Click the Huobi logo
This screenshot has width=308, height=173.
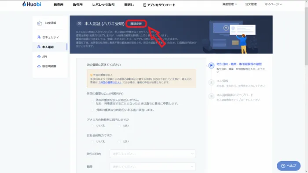(x=32, y=4)
